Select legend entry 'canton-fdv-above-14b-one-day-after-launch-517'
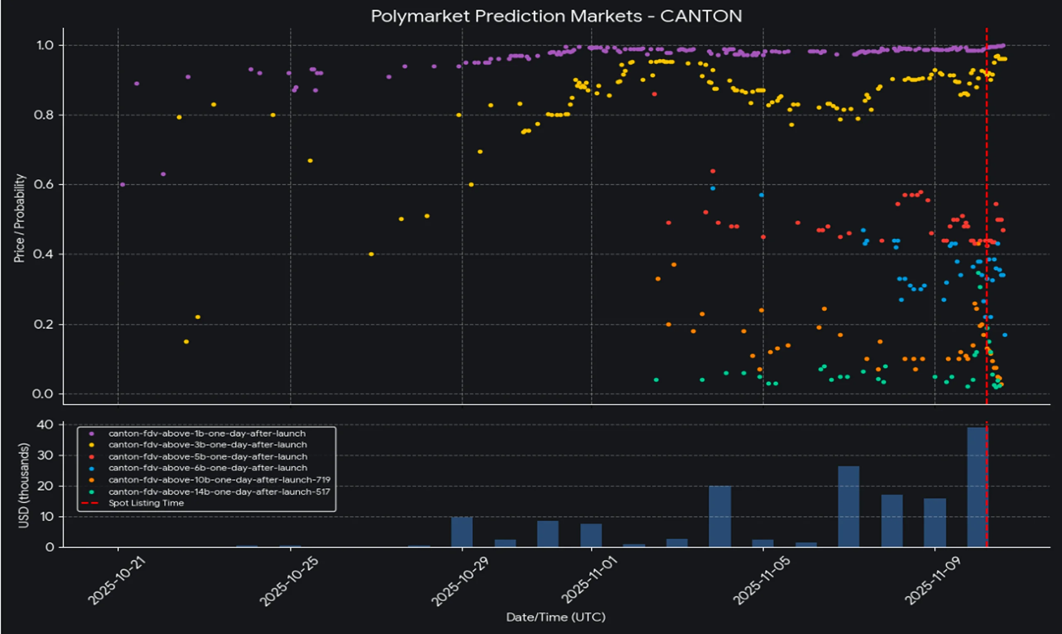 coord(220,492)
